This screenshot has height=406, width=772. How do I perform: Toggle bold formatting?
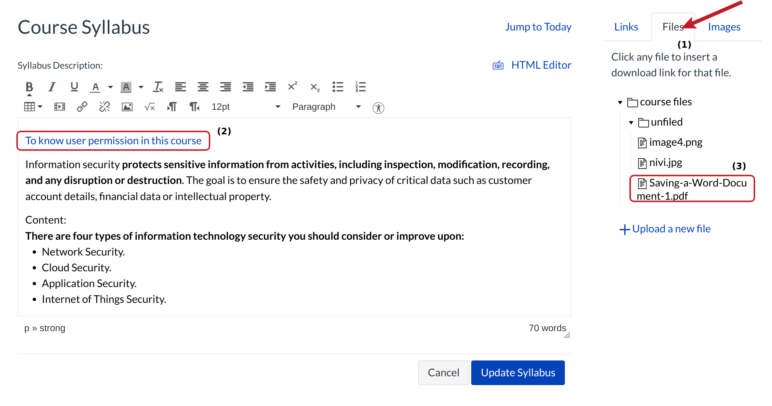click(29, 87)
